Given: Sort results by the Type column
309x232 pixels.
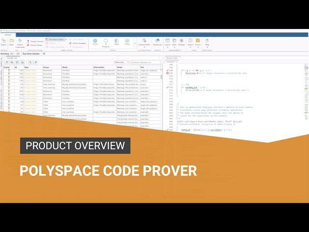Looking at the screenshot, I should [33, 67].
